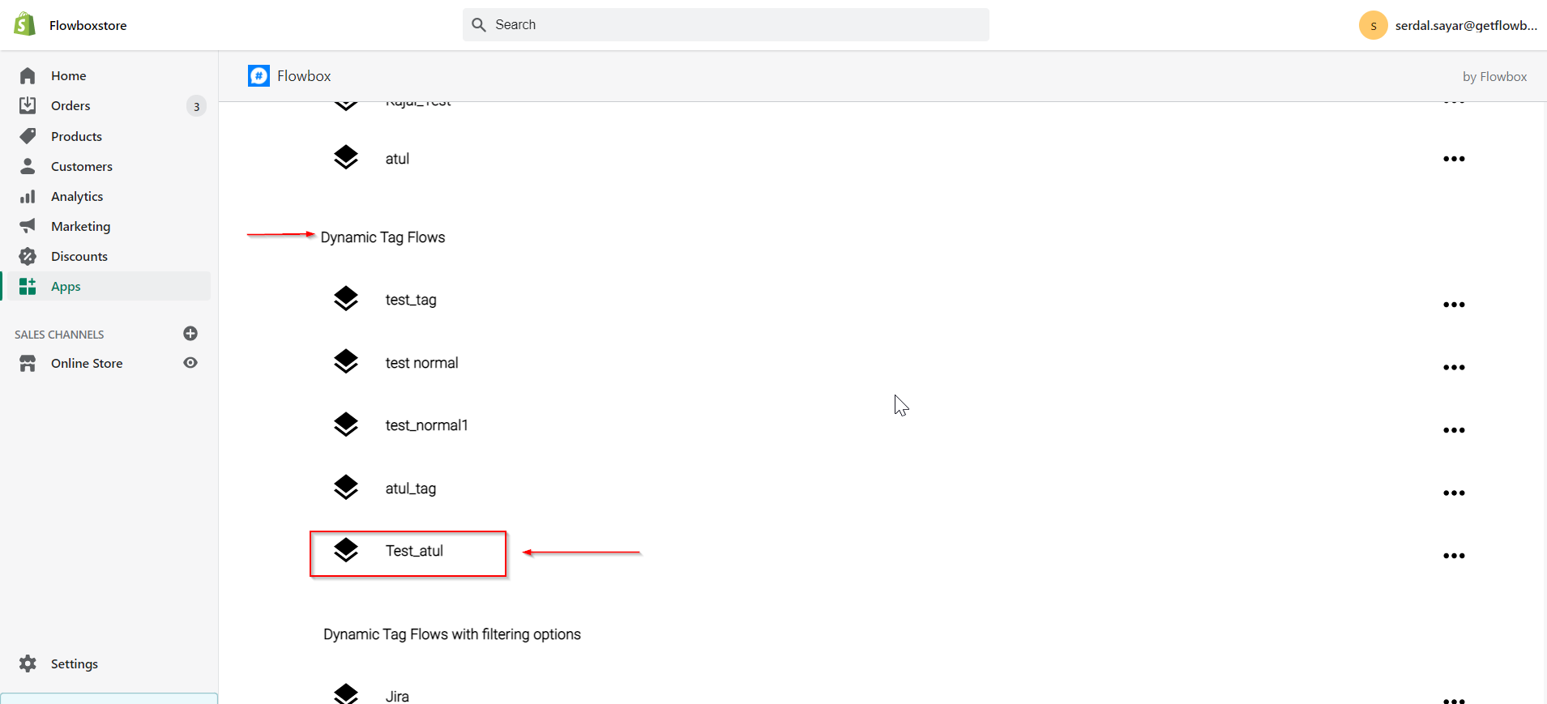Click the layers icon beside test_normal1
This screenshot has width=1547, height=704.
[346, 425]
